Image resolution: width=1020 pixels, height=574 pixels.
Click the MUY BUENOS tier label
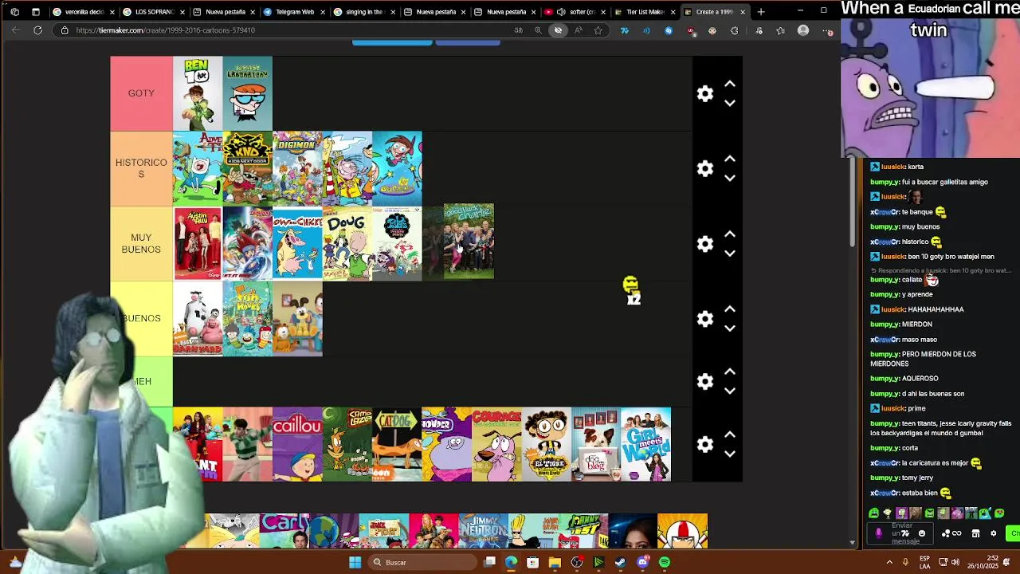coord(141,244)
